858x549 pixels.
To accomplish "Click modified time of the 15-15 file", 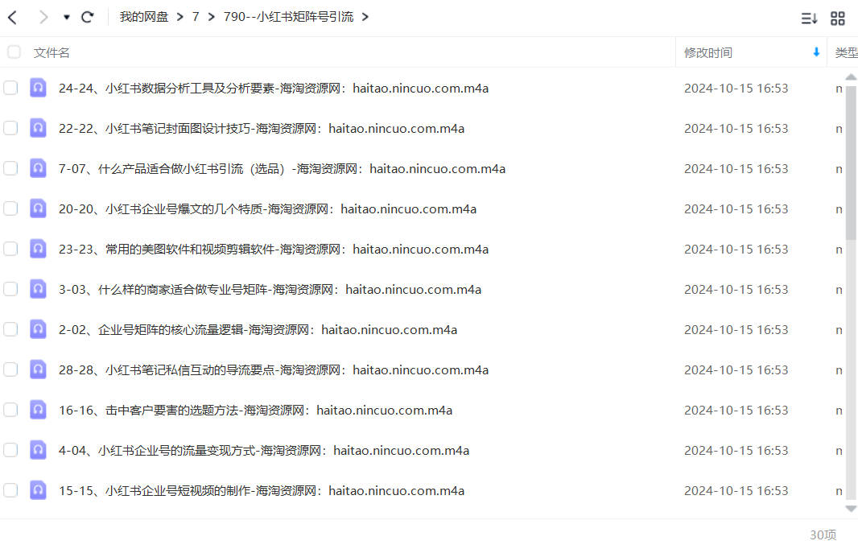I will pos(736,490).
